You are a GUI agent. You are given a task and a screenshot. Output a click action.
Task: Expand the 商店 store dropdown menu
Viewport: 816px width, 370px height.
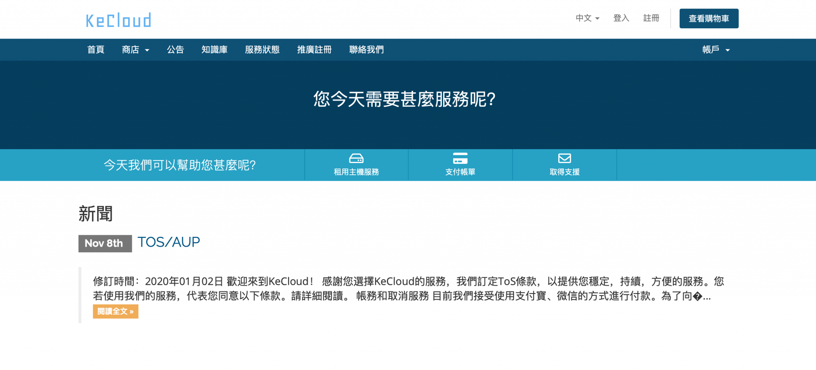(135, 50)
